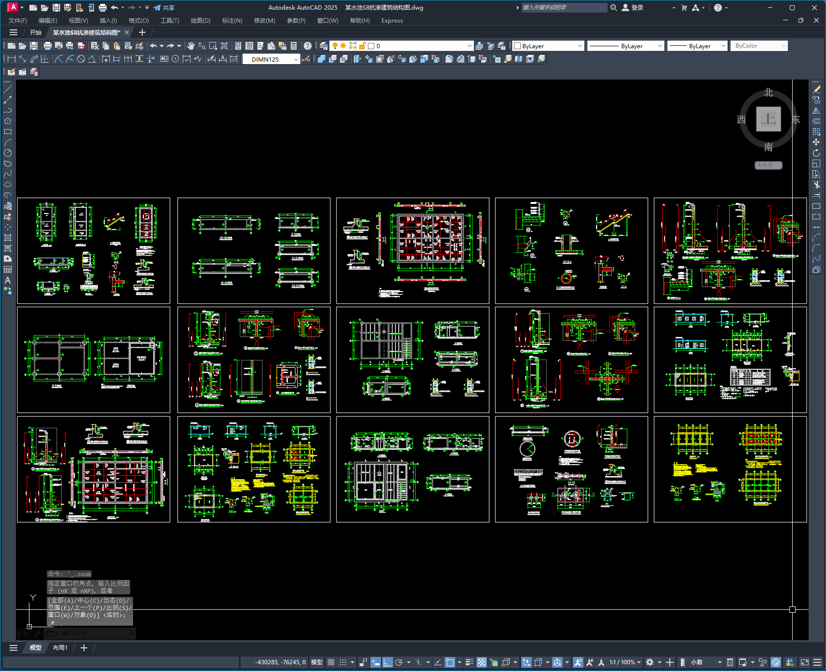
Task: Click the 上 face of the ViewCube
Action: [768, 119]
